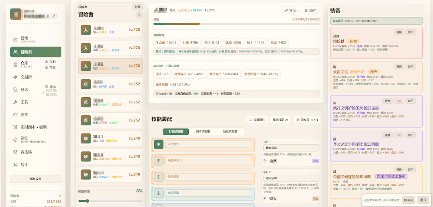Click avatar of Lv.249 武器专家 adventurer

pyautogui.click(x=86, y=156)
